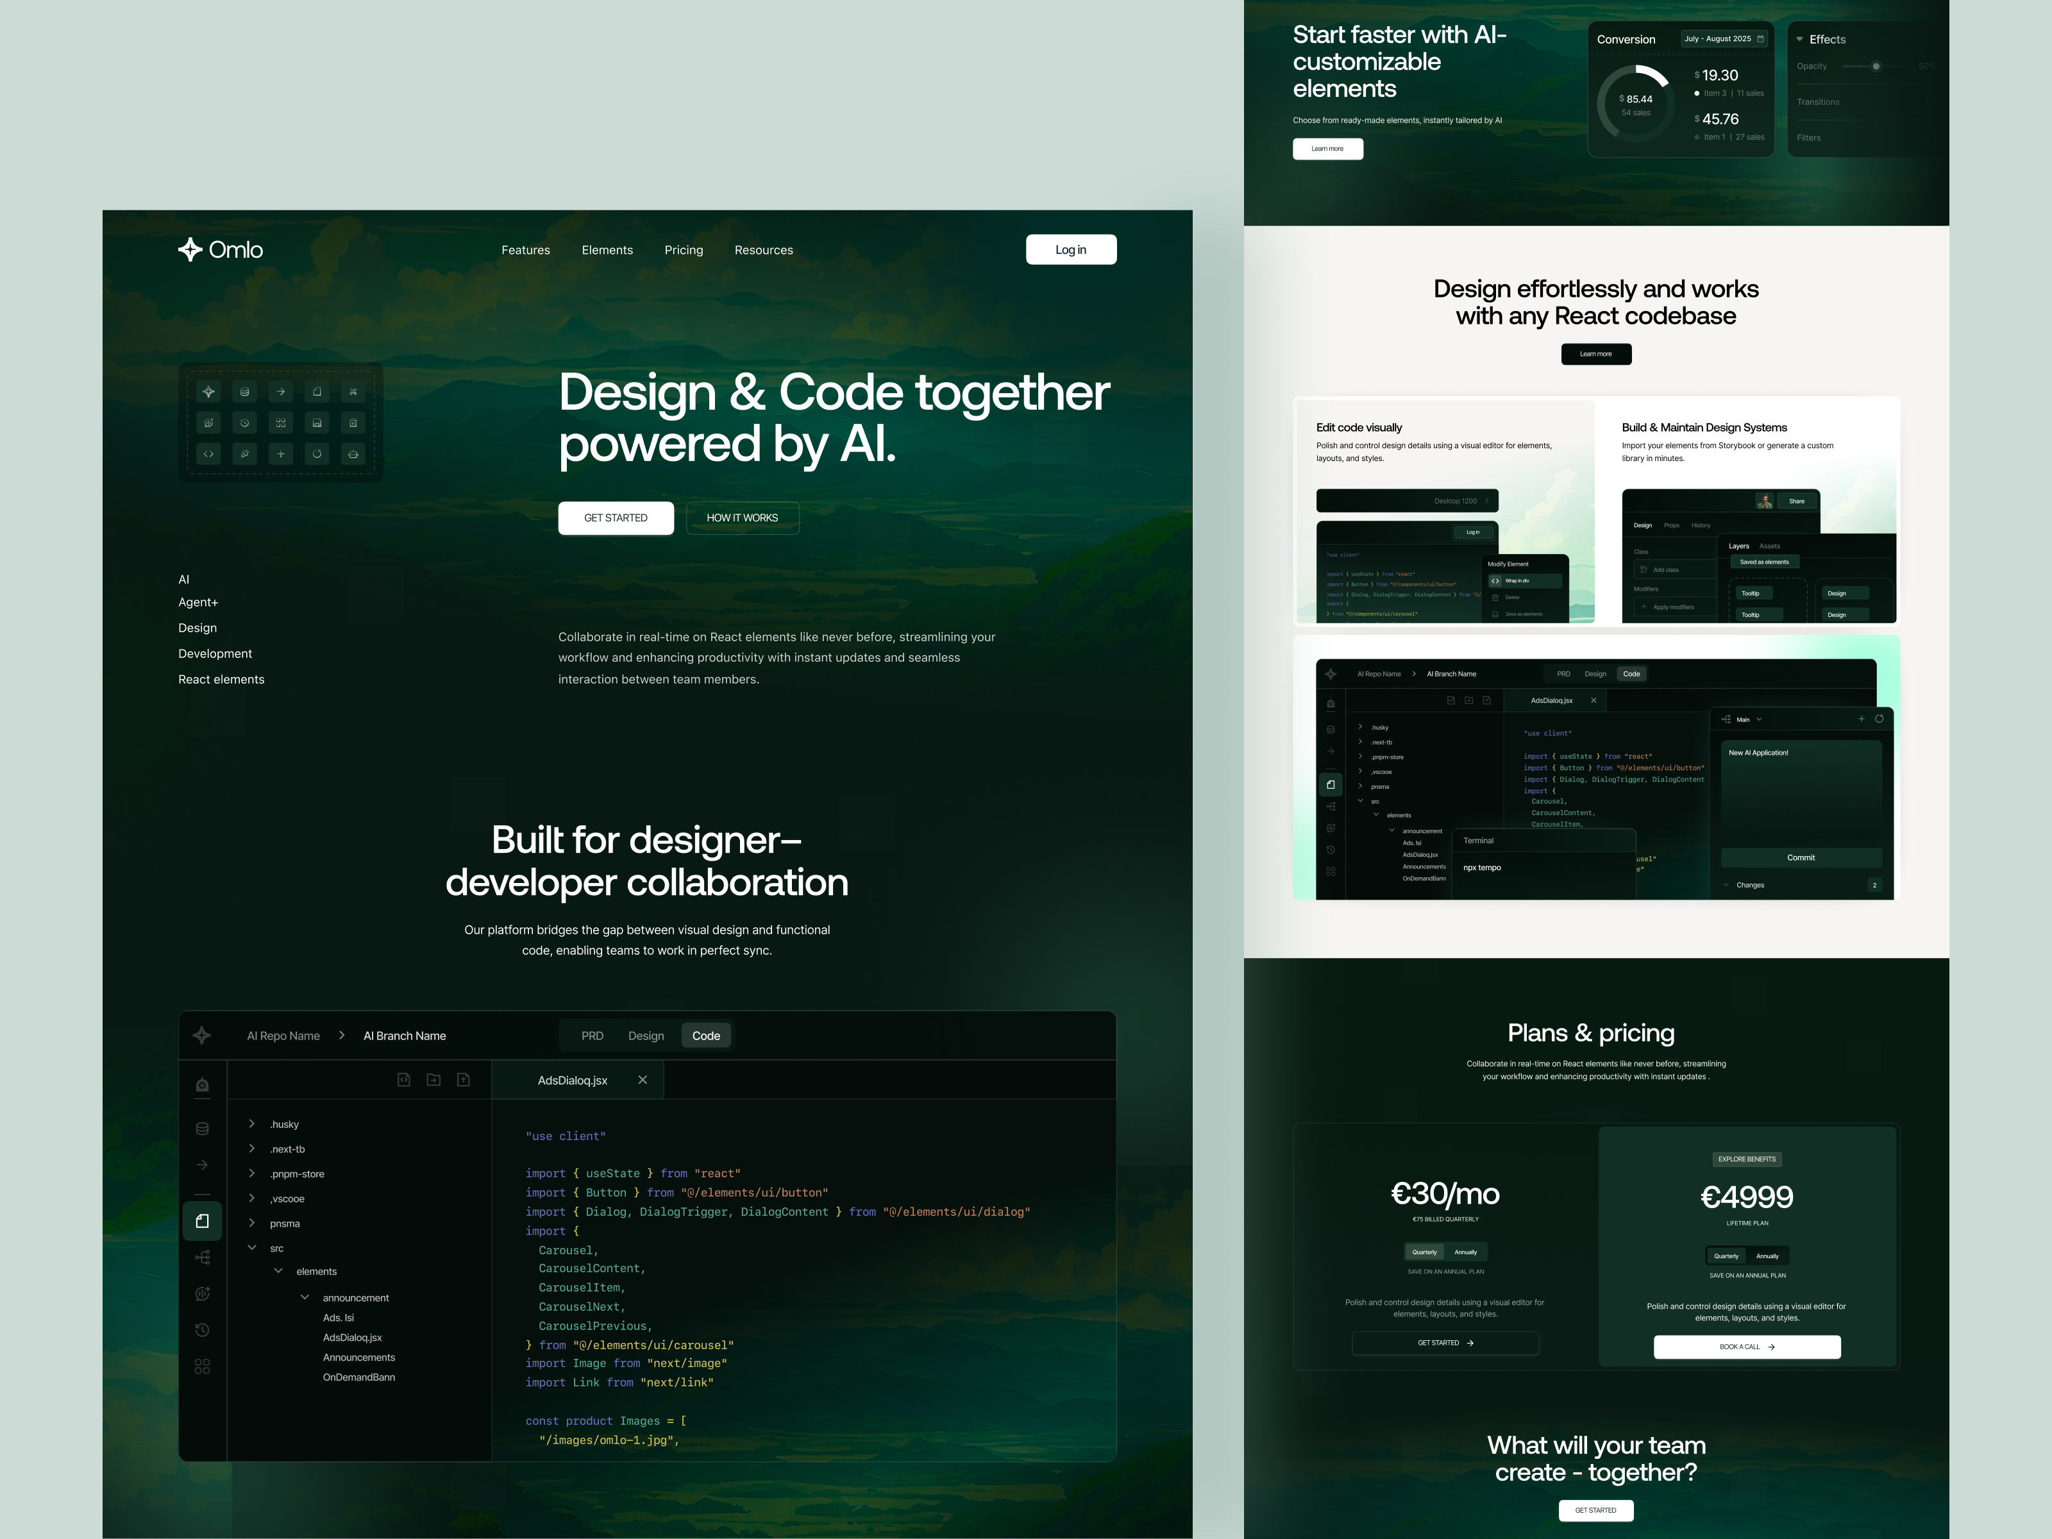Click the branch tree icon in the sidebar
Image resolution: width=2052 pixels, height=1539 pixels.
tap(202, 1258)
